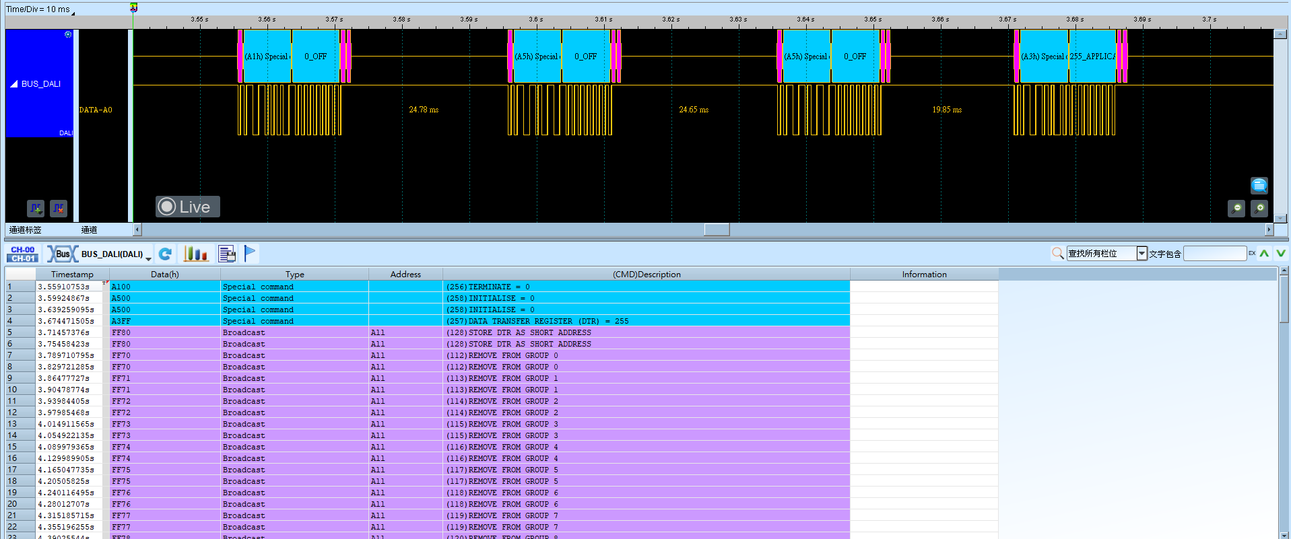Screen dimensions: 1291x539
Task: Click the first (A1h) Special decode block
Action: pyautogui.click(x=267, y=57)
